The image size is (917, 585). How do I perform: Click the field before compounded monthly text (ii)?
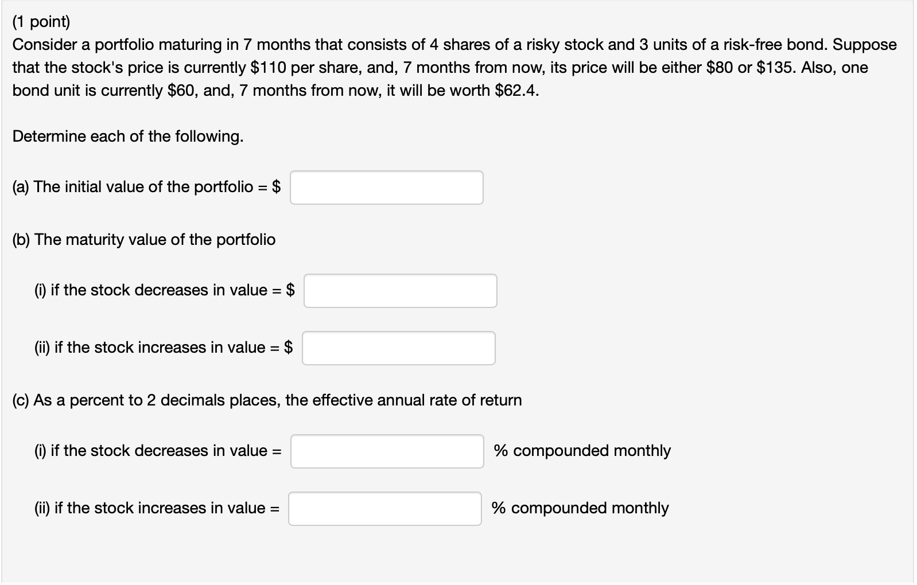pyautogui.click(x=384, y=509)
